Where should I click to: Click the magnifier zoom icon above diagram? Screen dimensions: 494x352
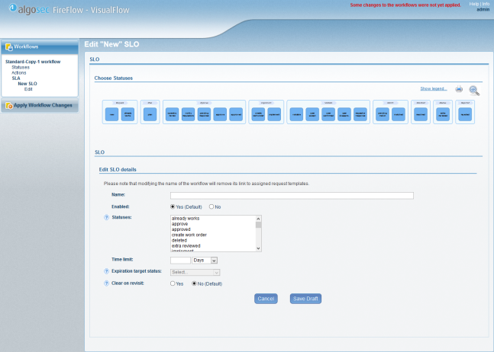tap(474, 90)
